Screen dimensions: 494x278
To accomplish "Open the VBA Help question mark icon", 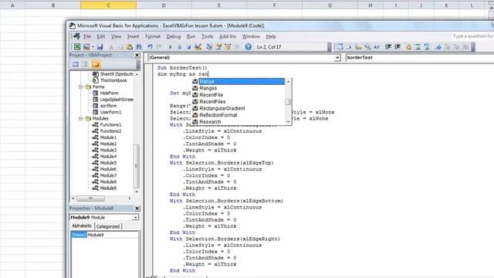I will point(249,47).
